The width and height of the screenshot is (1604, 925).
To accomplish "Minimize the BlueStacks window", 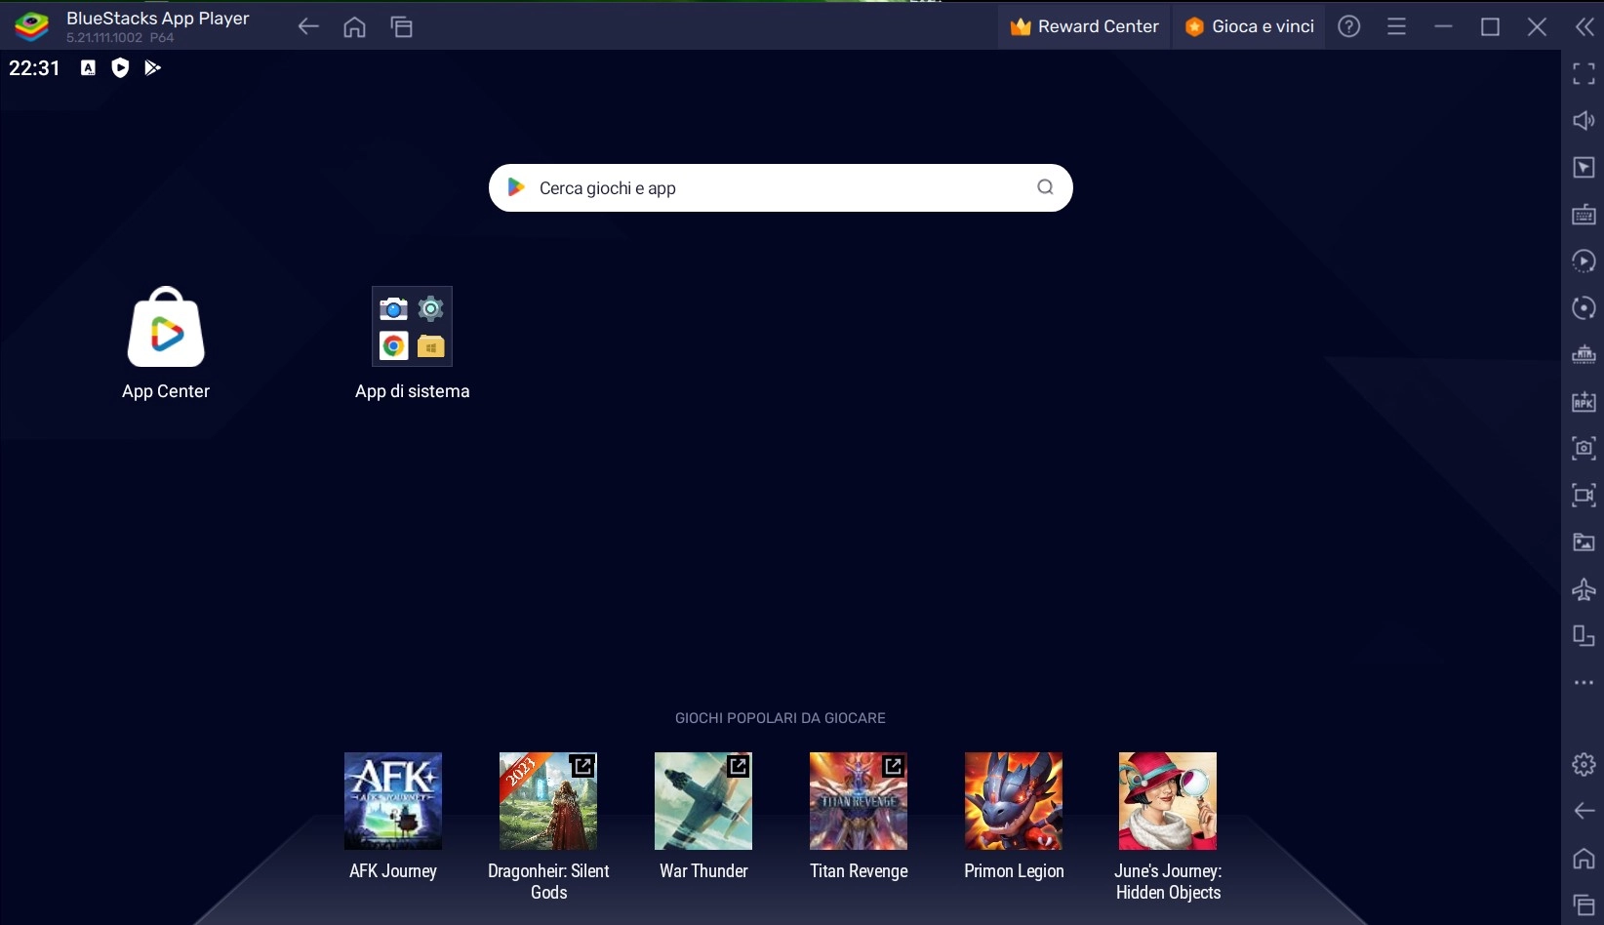I will click(x=1443, y=26).
